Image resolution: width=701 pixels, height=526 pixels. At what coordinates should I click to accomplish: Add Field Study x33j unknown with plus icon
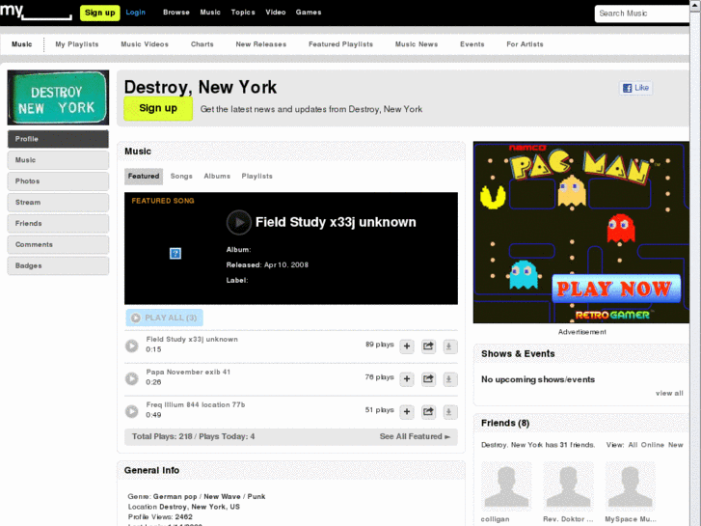pos(406,346)
